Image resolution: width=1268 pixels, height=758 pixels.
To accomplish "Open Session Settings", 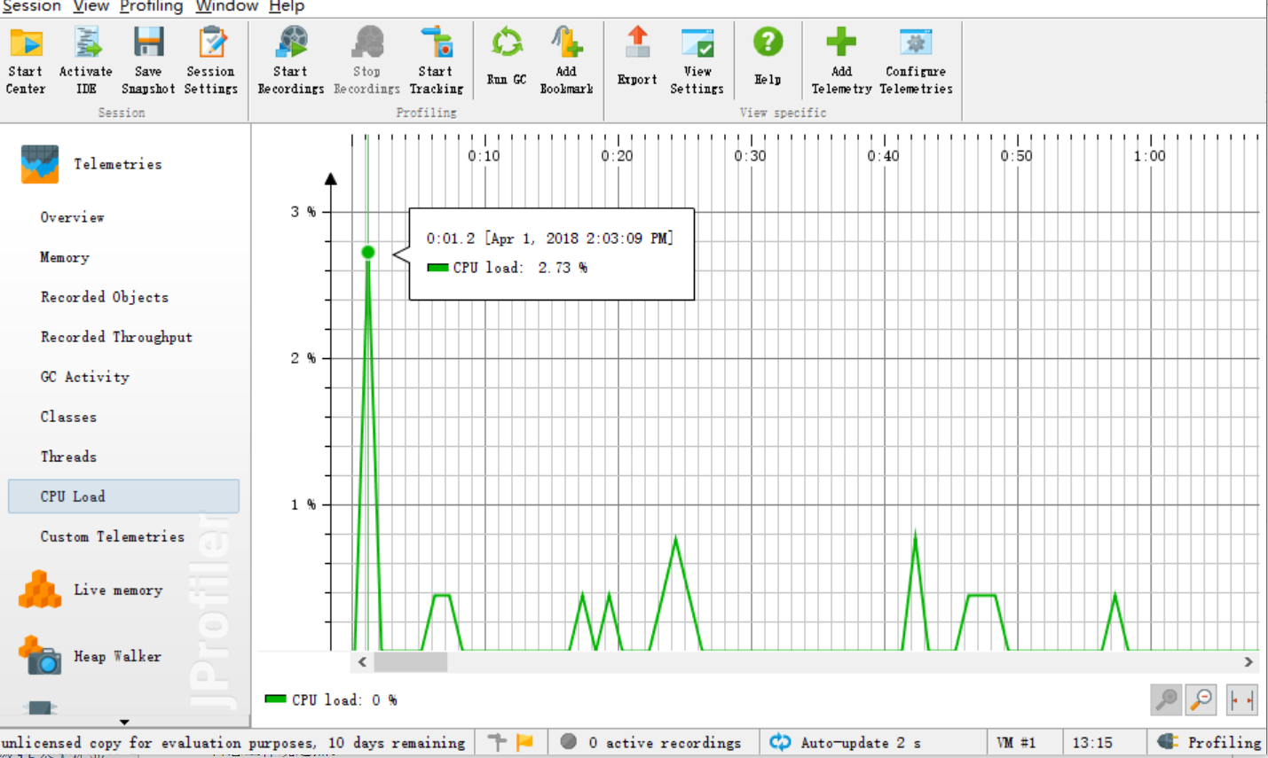I will point(211,60).
